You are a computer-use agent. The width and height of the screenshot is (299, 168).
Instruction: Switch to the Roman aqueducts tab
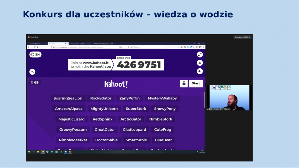coord(79,44)
